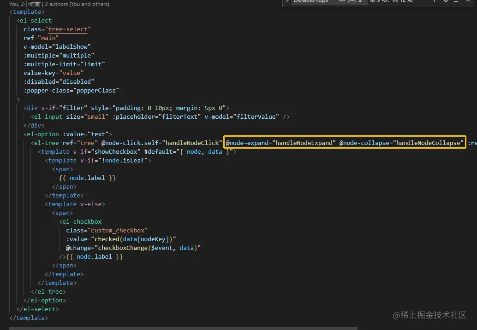Click the :placeholder="filterText" attribute
Image resolution: width=477 pixels, height=330 pixels.
(x=157, y=117)
